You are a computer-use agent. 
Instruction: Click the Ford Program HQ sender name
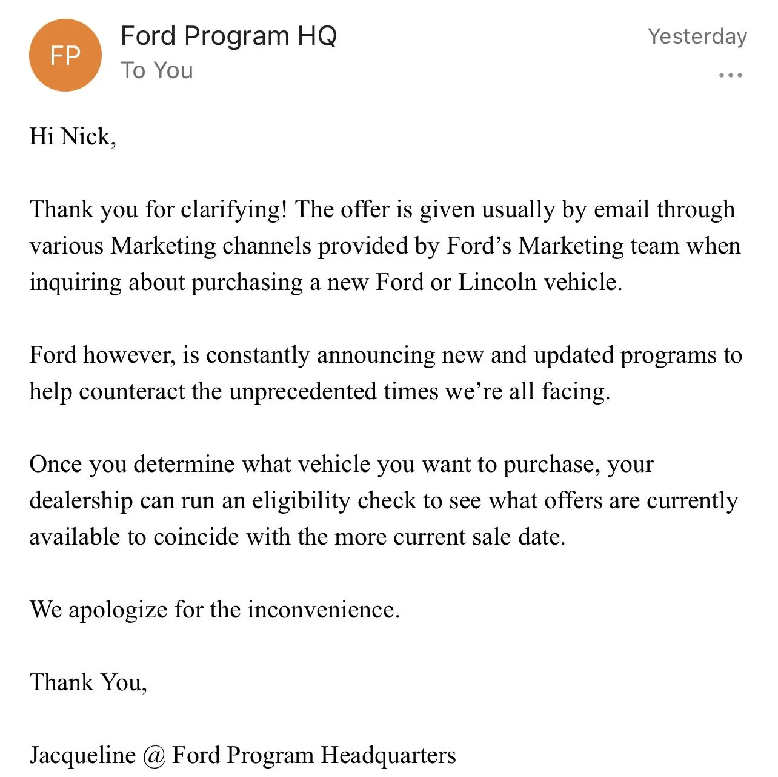(228, 36)
